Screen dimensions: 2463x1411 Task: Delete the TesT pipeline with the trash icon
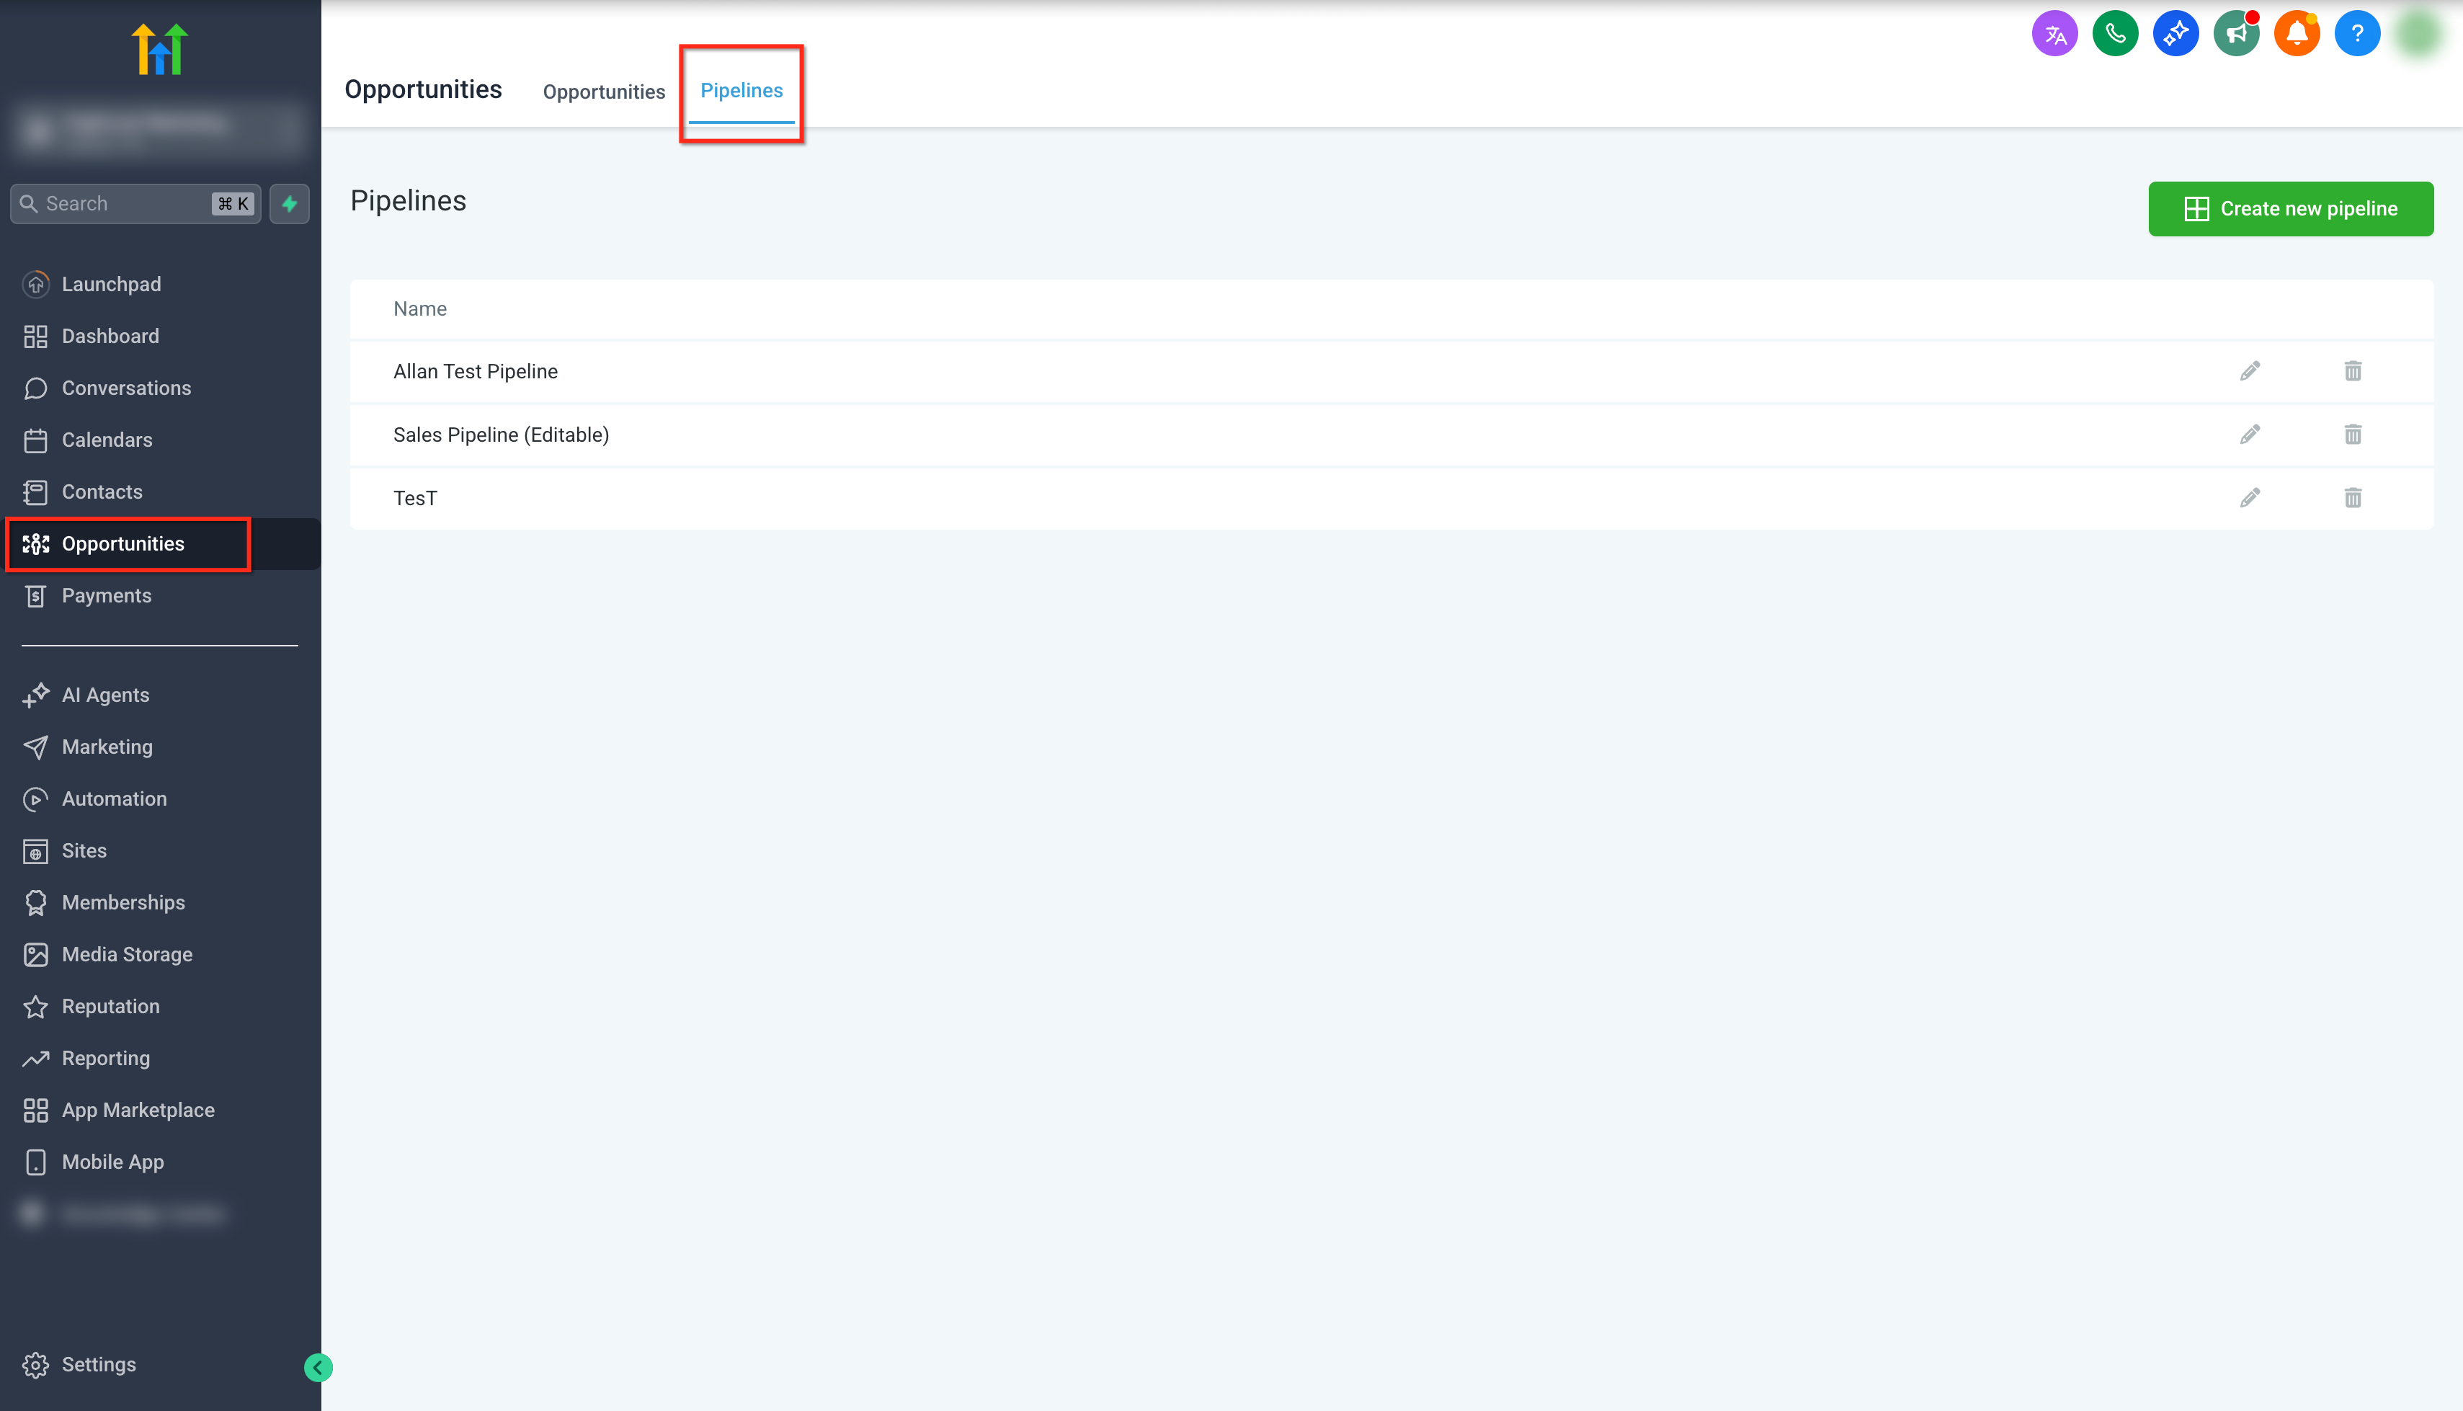click(2353, 497)
